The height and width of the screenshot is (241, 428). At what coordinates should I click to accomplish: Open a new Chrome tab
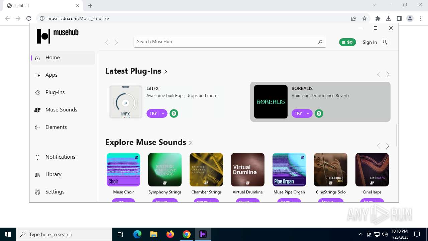[x=90, y=6]
